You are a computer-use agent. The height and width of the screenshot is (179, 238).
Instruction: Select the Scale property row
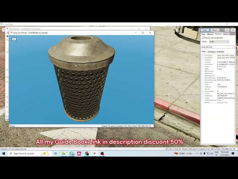pyautogui.click(x=218, y=67)
